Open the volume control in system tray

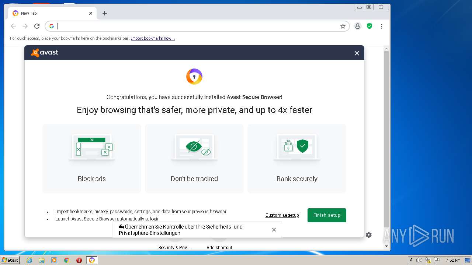click(x=419, y=260)
